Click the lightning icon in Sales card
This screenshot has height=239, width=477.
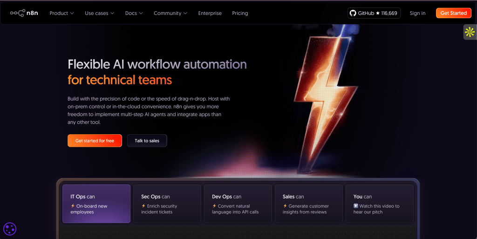(285, 206)
